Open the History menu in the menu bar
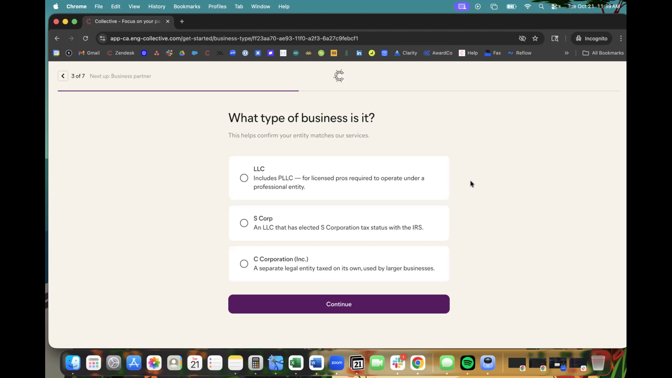Viewport: 672px width, 378px height. (156, 6)
